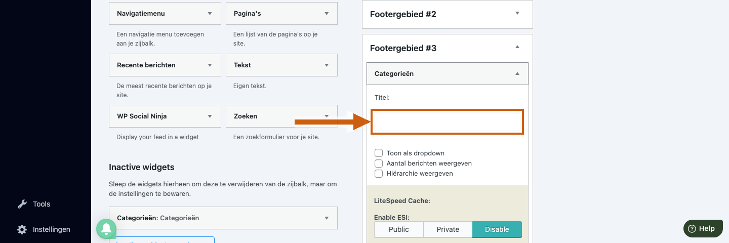729x243 pixels.
Task: Open the green notification bell
Action: click(x=106, y=229)
